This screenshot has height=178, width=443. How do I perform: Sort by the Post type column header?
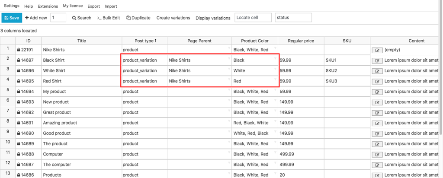(144, 41)
